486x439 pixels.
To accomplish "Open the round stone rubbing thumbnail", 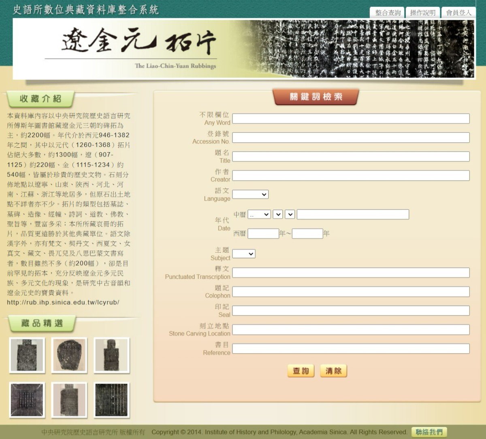I will (69, 355).
